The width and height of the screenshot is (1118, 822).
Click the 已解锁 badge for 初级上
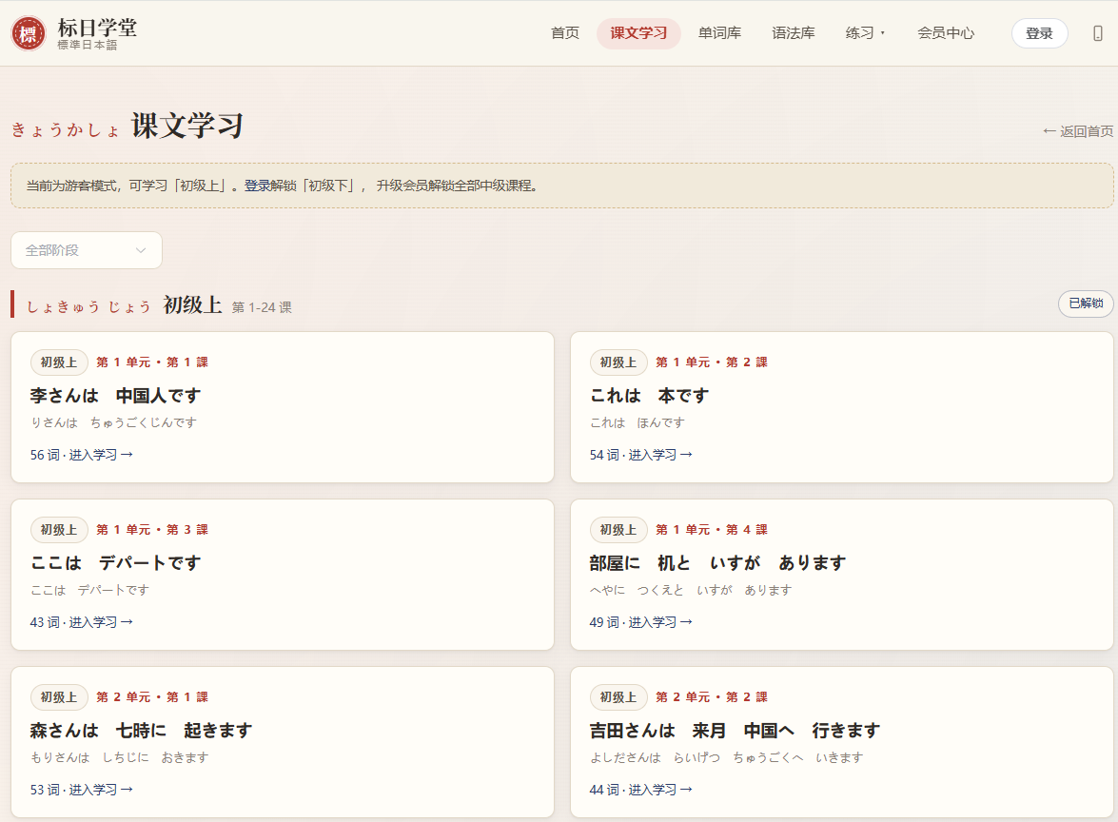[1086, 303]
